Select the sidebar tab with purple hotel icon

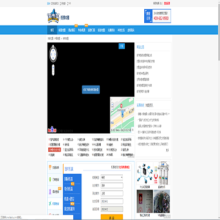click(x=54, y=192)
